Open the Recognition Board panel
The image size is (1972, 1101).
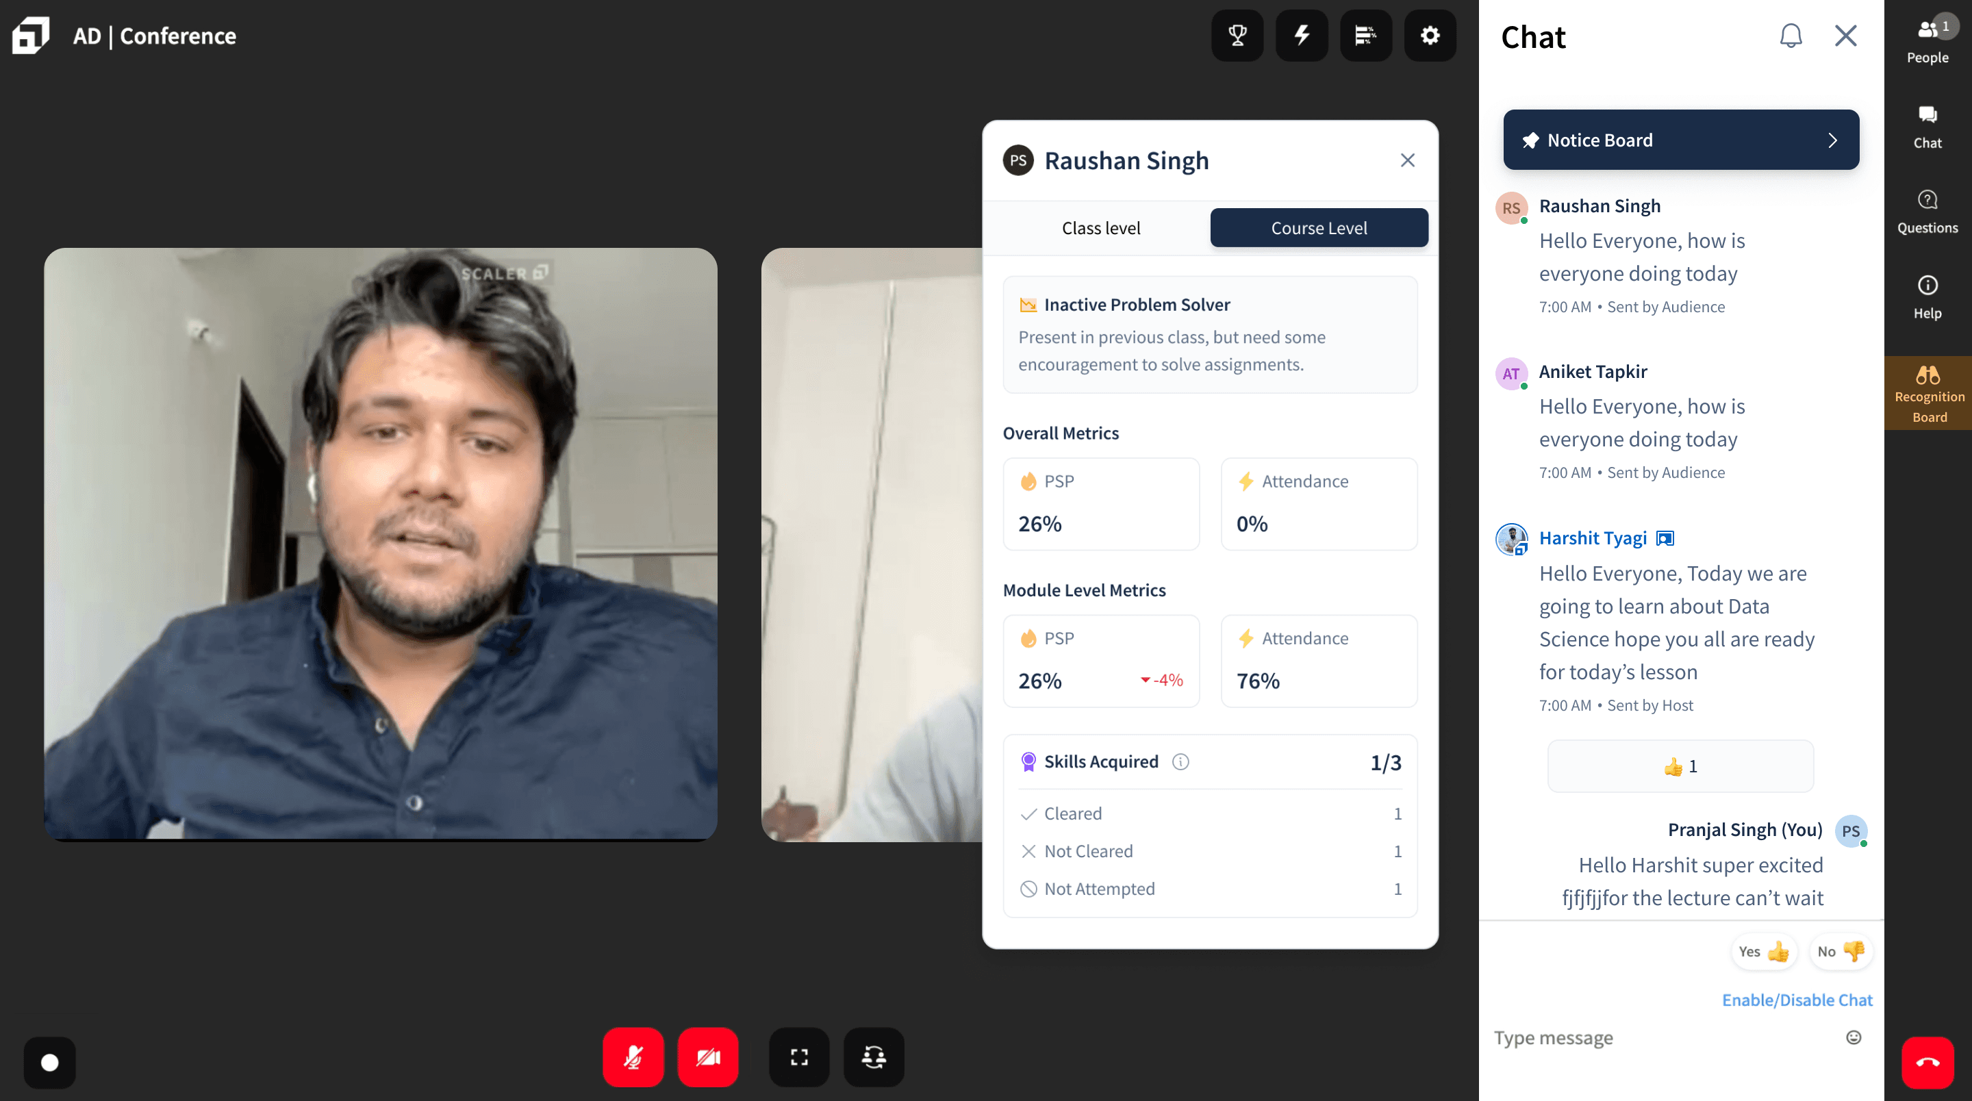click(x=1928, y=394)
